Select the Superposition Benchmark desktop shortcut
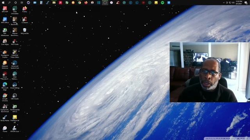Image resolution: width=250 pixels, height=140 pixels. click(x=5, y=108)
